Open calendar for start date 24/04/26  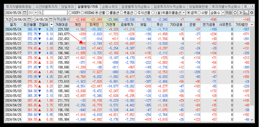(x=29, y=20)
